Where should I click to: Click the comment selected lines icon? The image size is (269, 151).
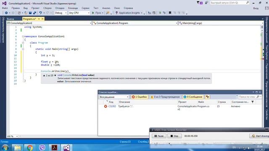(160, 13)
